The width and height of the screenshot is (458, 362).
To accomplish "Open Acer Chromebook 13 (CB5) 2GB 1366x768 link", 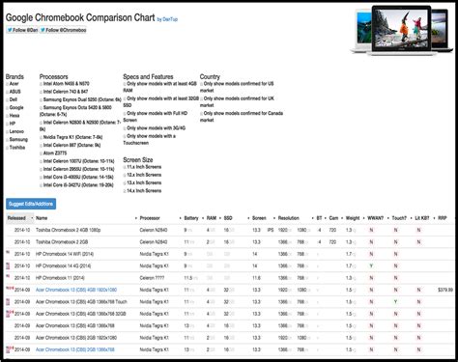I will point(75,349).
